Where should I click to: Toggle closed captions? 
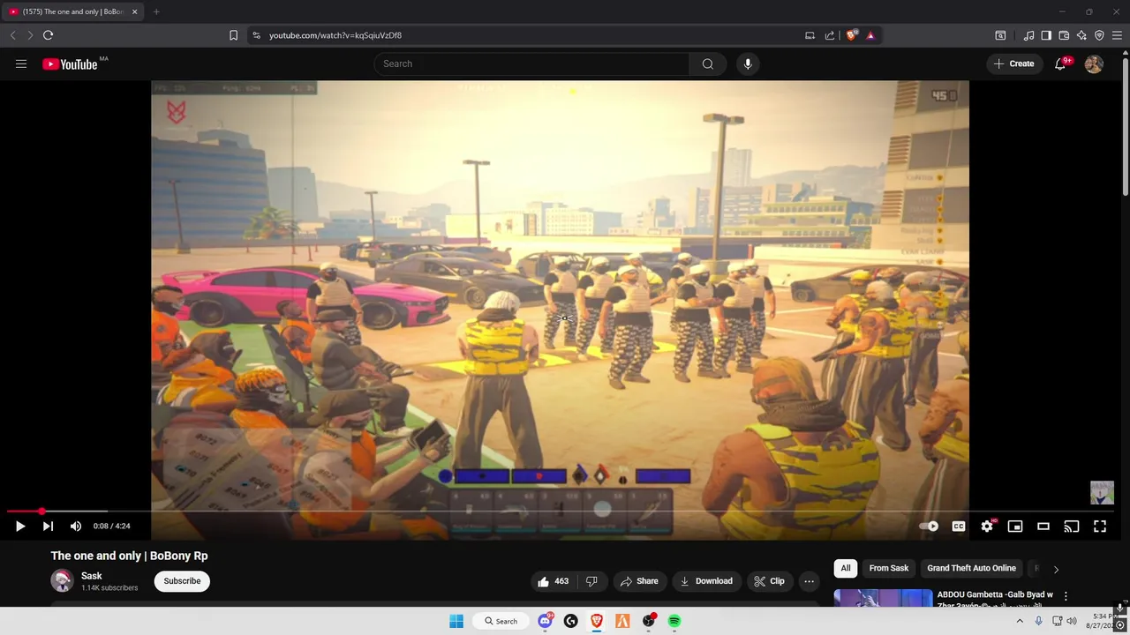[x=959, y=527]
